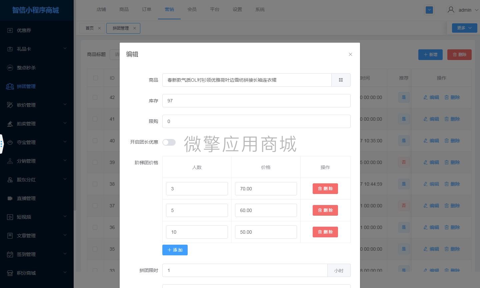Screen dimensions: 480x288
Task: Click the sidebar collapse handle with dots
Action: tap(2, 144)
